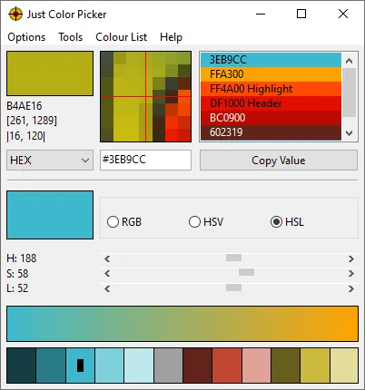The width and height of the screenshot is (365, 390).
Task: Pick the mustard yellow harmony swatch
Action: click(x=315, y=366)
